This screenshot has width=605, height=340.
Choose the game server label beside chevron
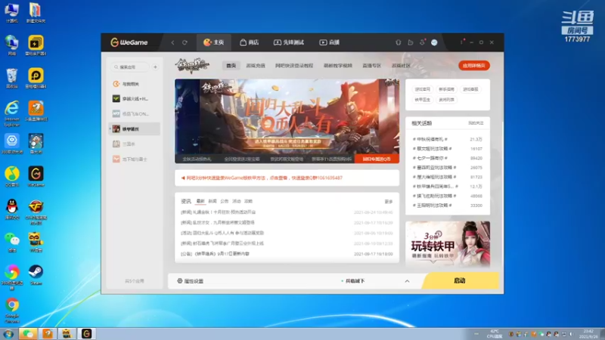[353, 281]
